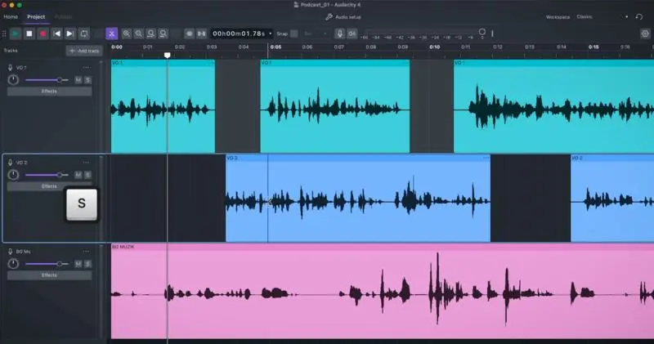Click the meter level knob above 0 dB
Image resolution: width=654 pixels, height=344 pixels.
[482, 32]
